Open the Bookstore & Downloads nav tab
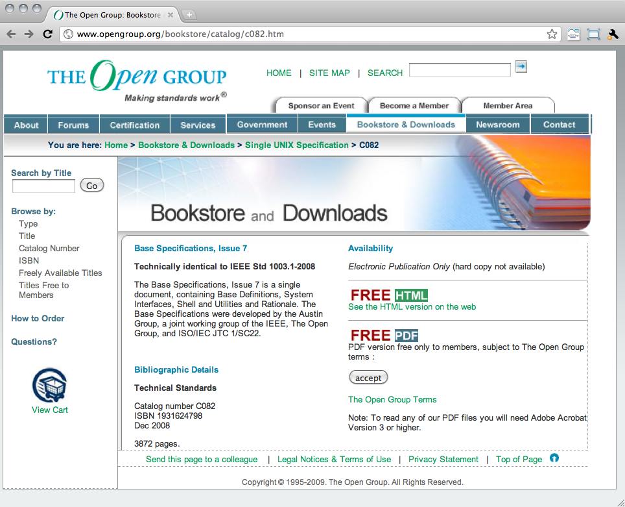The image size is (625, 507). point(406,125)
